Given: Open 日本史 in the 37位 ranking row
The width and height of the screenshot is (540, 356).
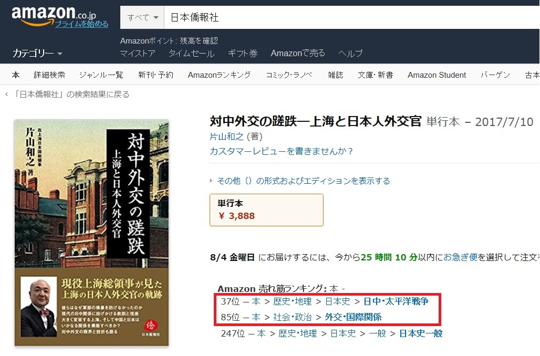Looking at the screenshot, I should 338,301.
